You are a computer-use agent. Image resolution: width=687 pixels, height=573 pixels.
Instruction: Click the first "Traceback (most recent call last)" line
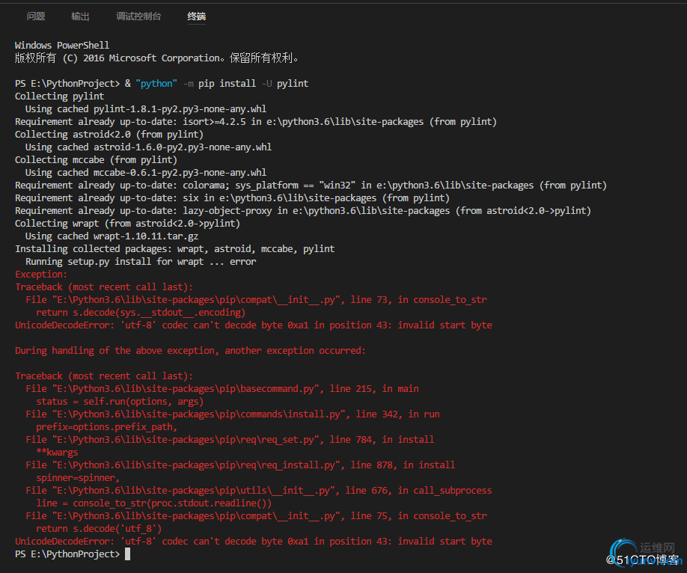tap(104, 286)
